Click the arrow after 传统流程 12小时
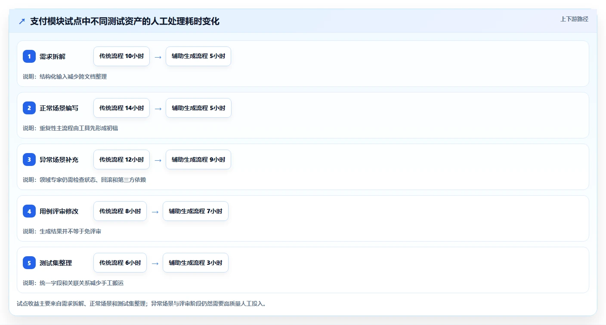The width and height of the screenshot is (606, 325). click(158, 160)
